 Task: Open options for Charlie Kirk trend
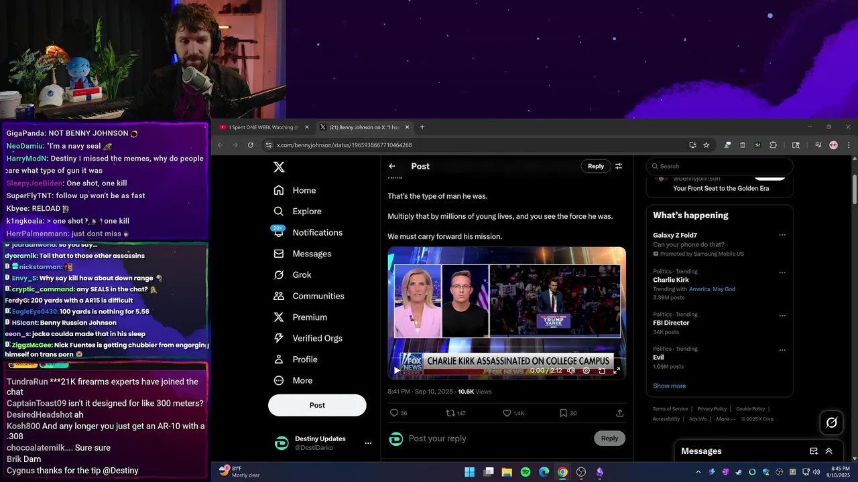click(782, 271)
